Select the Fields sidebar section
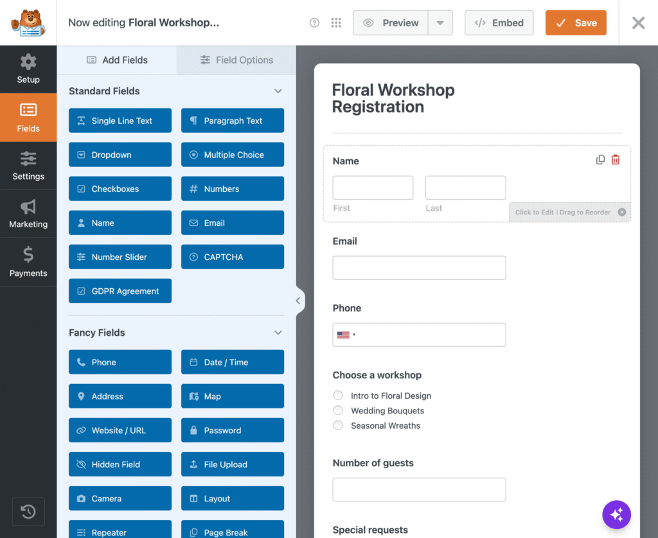The height and width of the screenshot is (538, 658). pos(28,117)
